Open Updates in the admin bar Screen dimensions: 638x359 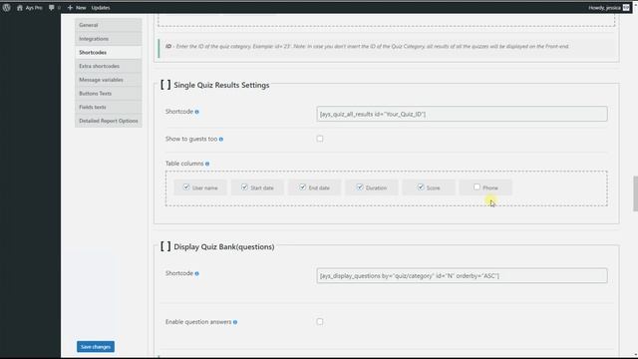tap(101, 7)
